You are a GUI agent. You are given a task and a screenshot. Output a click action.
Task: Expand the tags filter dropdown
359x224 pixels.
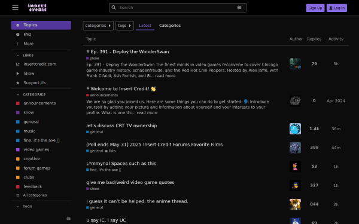(x=124, y=26)
